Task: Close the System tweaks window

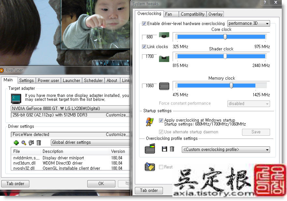Action: 276,2
